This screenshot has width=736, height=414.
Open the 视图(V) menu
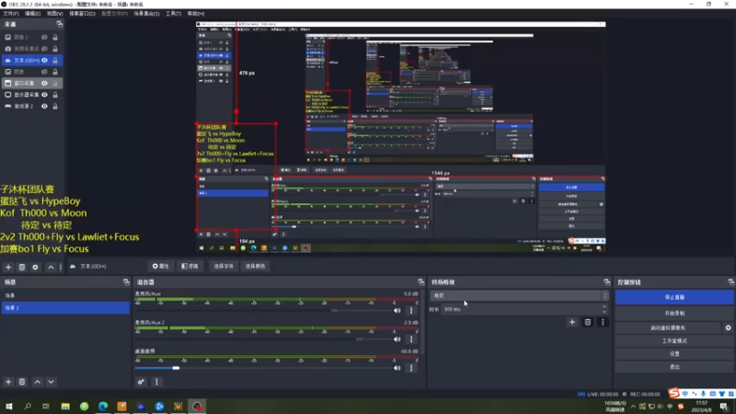click(54, 14)
